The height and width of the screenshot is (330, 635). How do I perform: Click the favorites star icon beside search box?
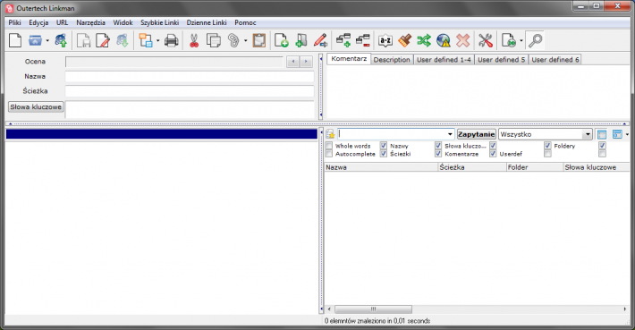(x=330, y=134)
